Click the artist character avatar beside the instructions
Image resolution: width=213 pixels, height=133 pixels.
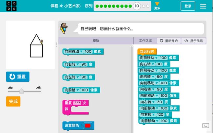pyautogui.click(x=64, y=28)
